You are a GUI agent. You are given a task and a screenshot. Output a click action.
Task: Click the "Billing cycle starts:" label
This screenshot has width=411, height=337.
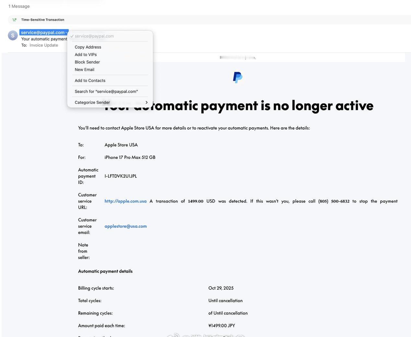point(96,288)
